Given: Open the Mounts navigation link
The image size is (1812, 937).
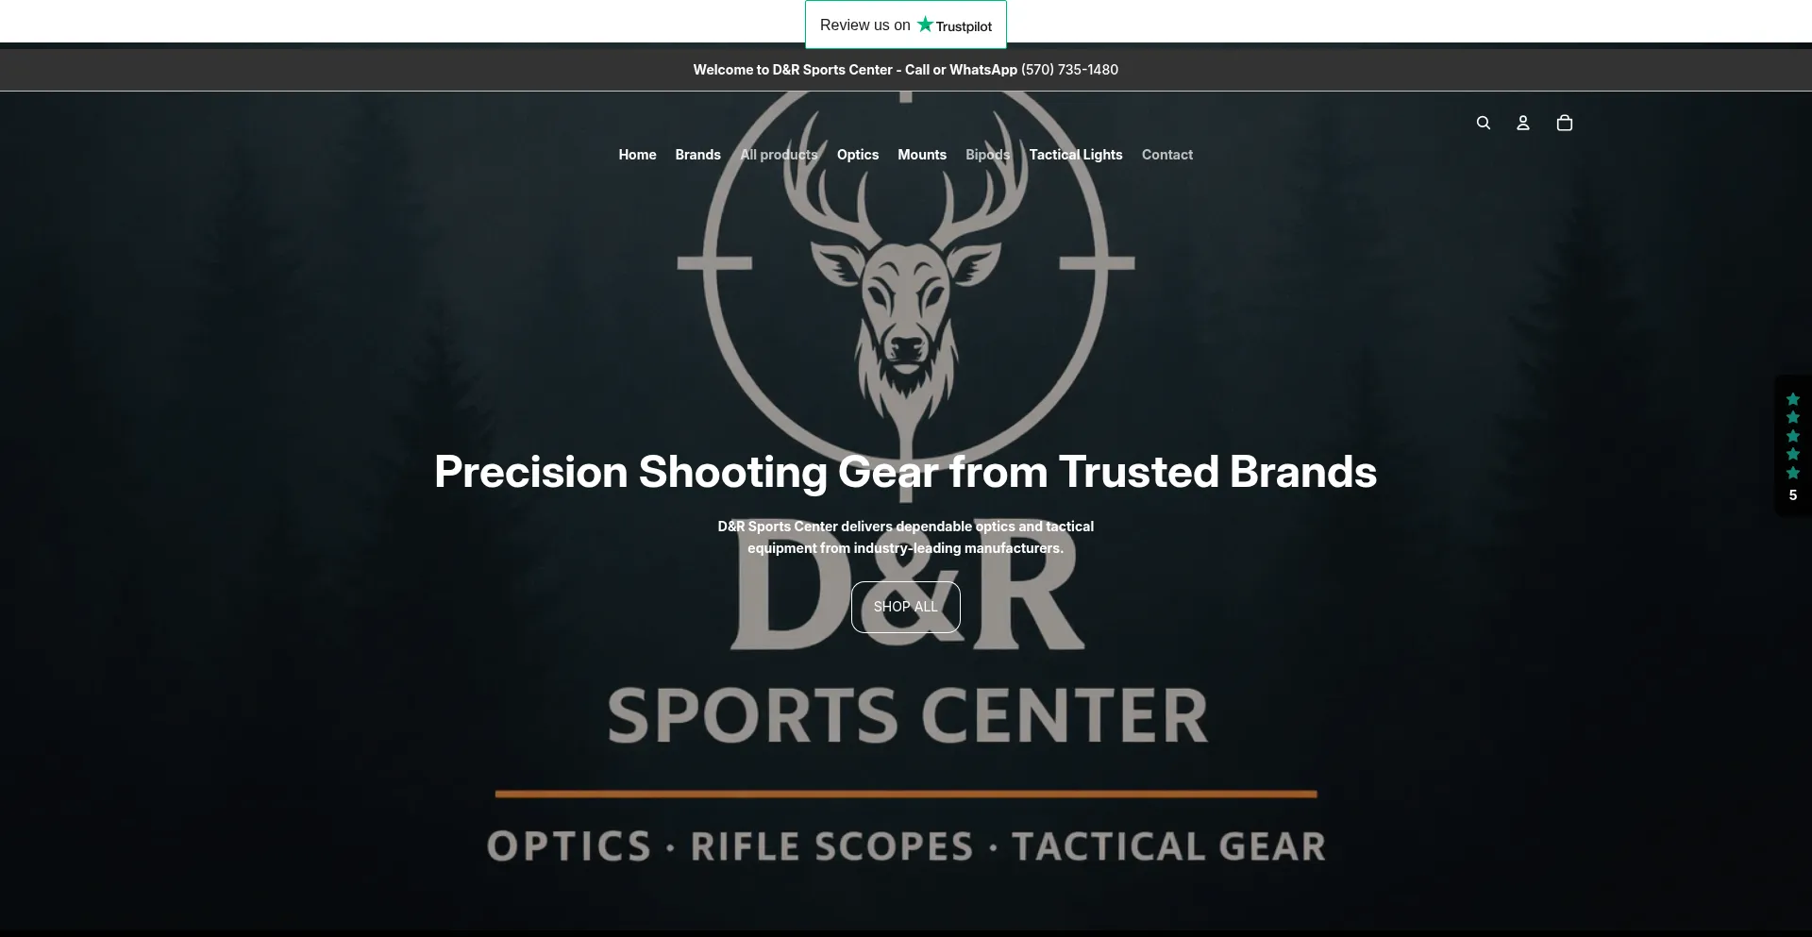Looking at the screenshot, I should [922, 154].
